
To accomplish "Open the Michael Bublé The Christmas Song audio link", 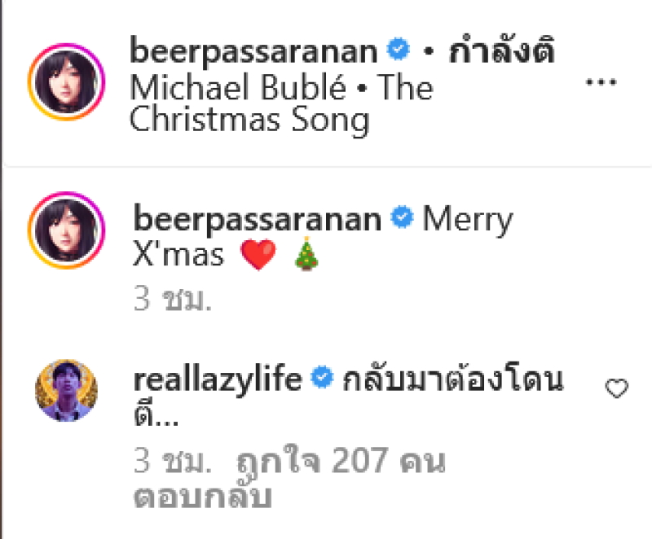I will tap(281, 103).
